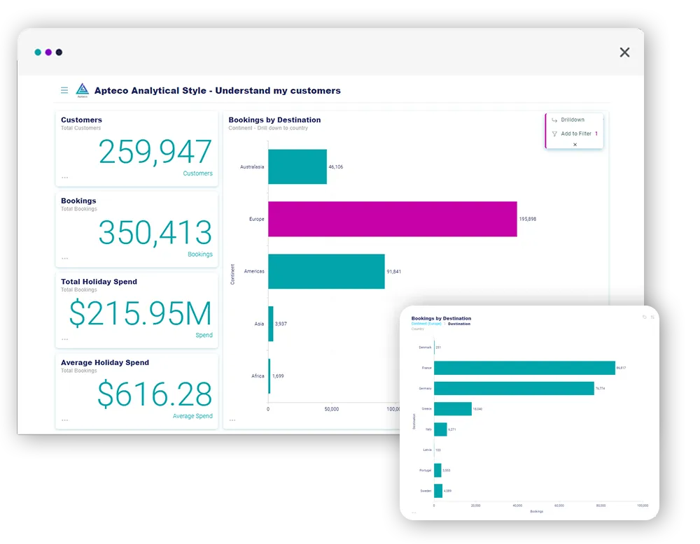
Task: Choose Add to Filter option
Action: [x=575, y=134]
